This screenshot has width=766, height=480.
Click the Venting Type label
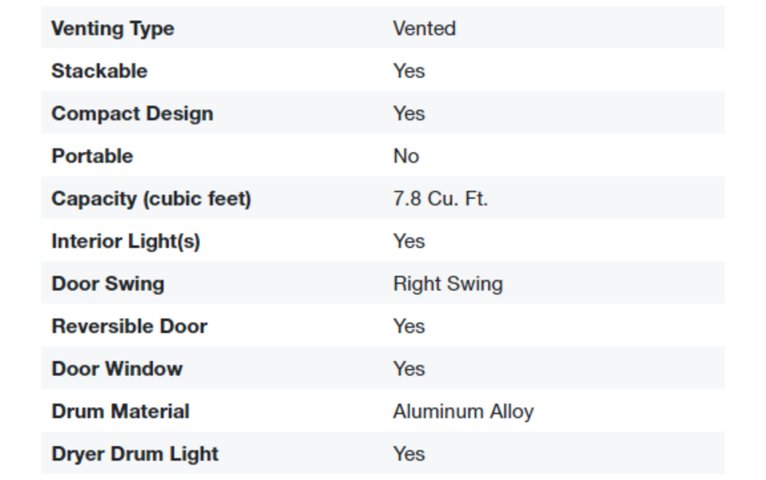point(112,29)
